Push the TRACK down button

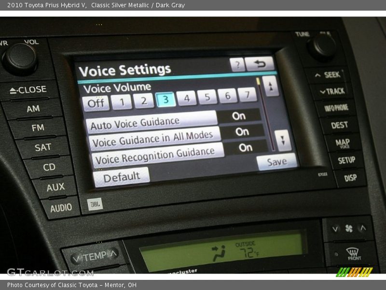pos(332,91)
